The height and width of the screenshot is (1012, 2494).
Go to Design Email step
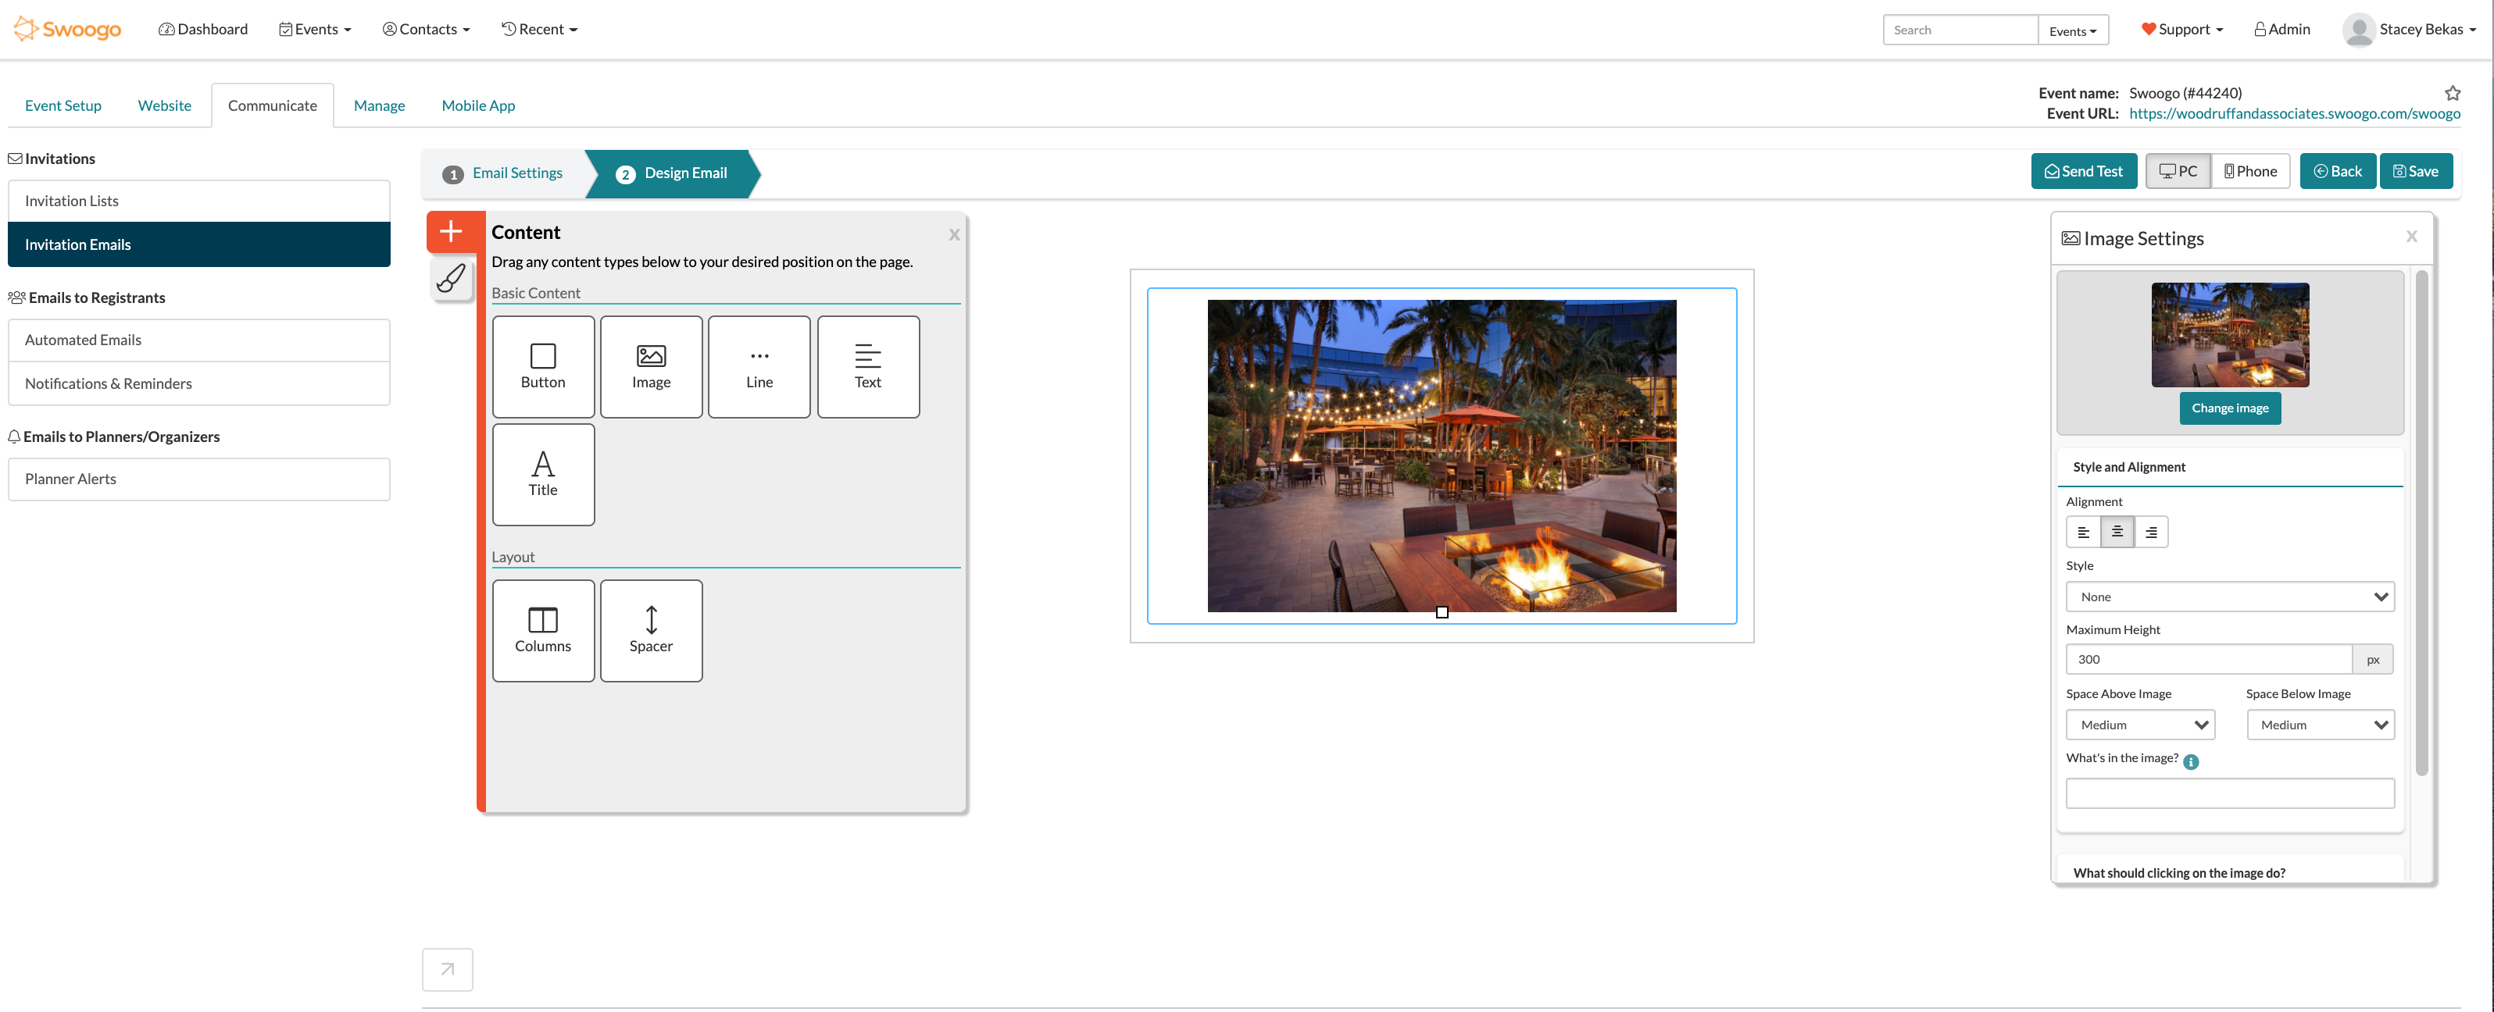[x=673, y=173]
